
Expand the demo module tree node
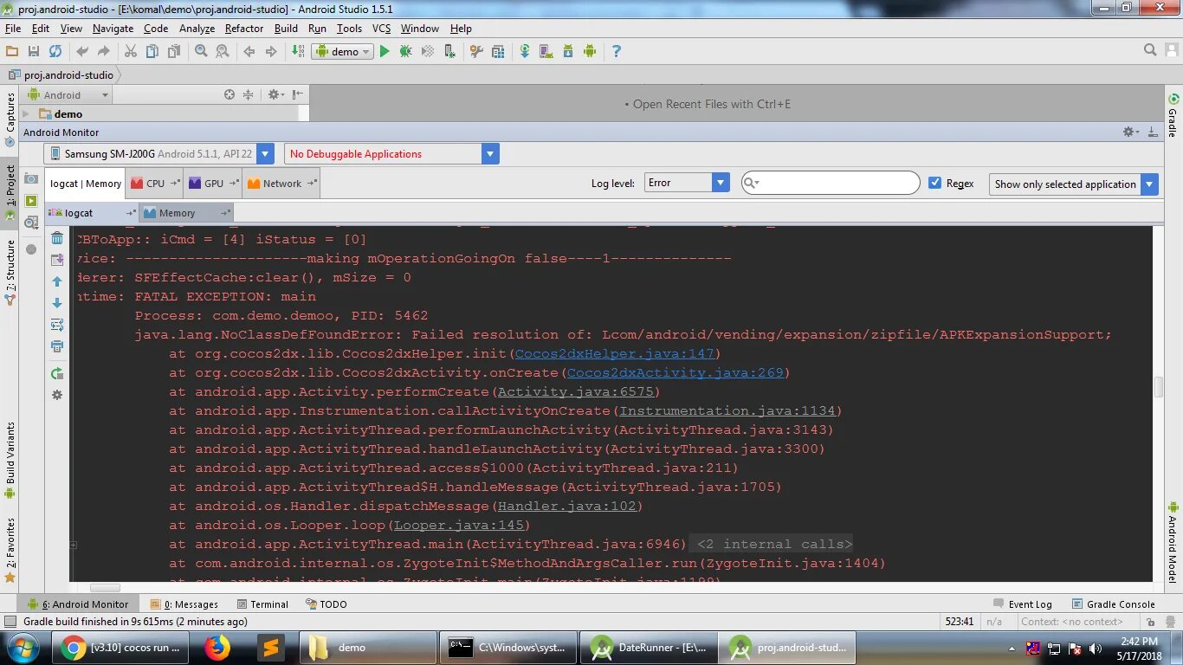click(26, 114)
